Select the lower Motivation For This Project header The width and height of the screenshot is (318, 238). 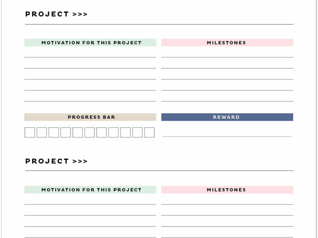coord(90,190)
